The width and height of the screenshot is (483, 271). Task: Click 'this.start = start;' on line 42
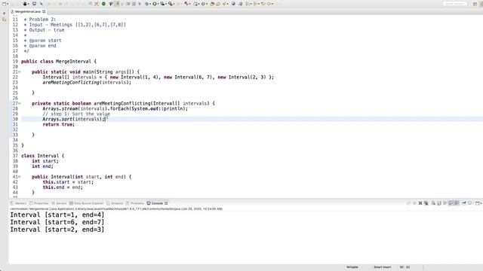[68, 182]
